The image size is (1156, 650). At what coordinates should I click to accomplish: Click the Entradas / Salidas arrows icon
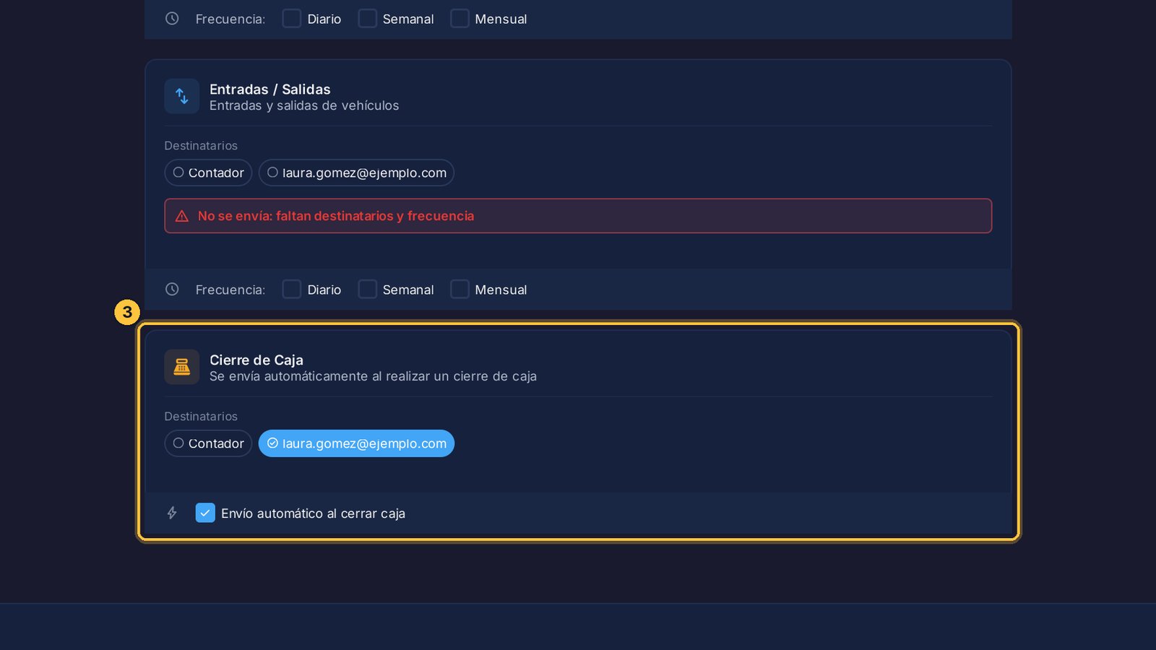[181, 96]
